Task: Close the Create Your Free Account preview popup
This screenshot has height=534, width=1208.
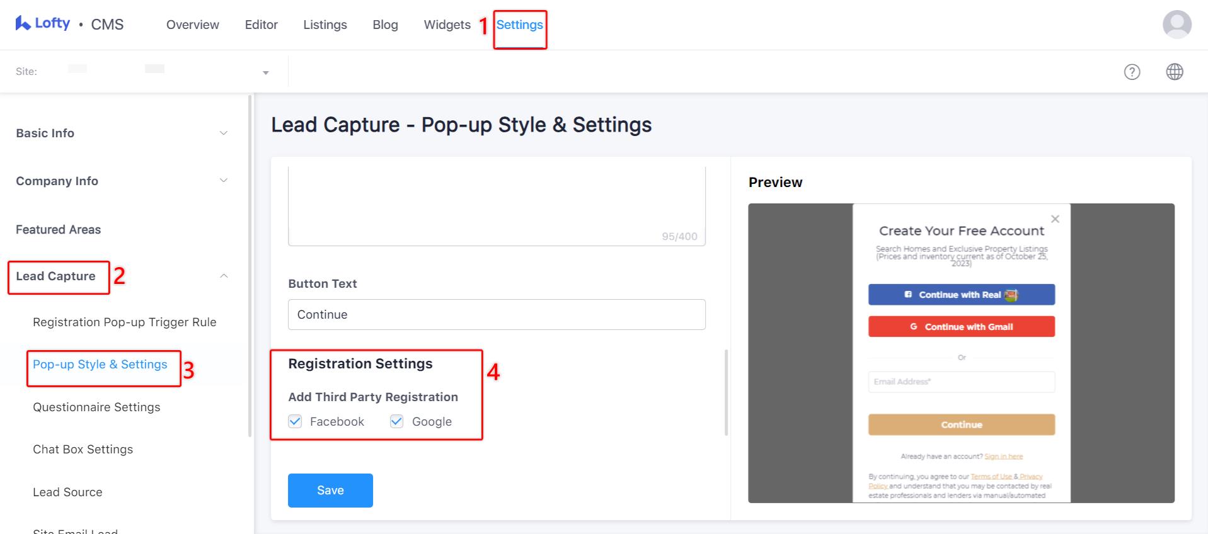Action: coord(1056,219)
